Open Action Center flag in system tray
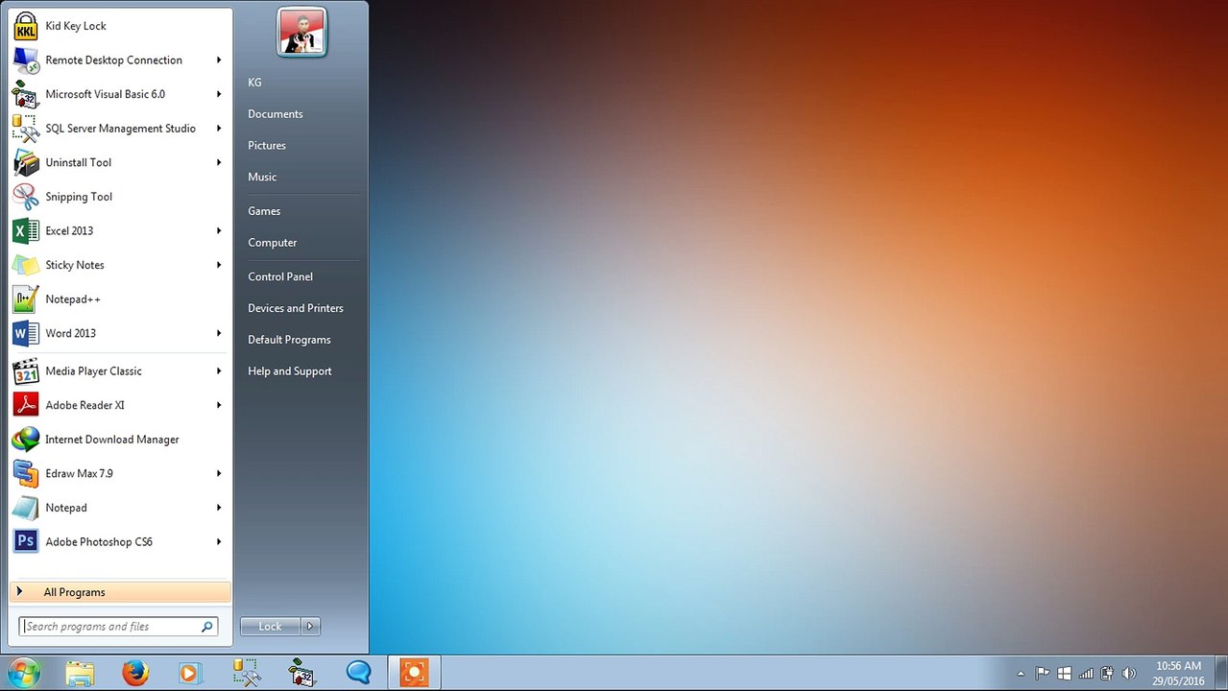1228x691 pixels. coord(1042,674)
